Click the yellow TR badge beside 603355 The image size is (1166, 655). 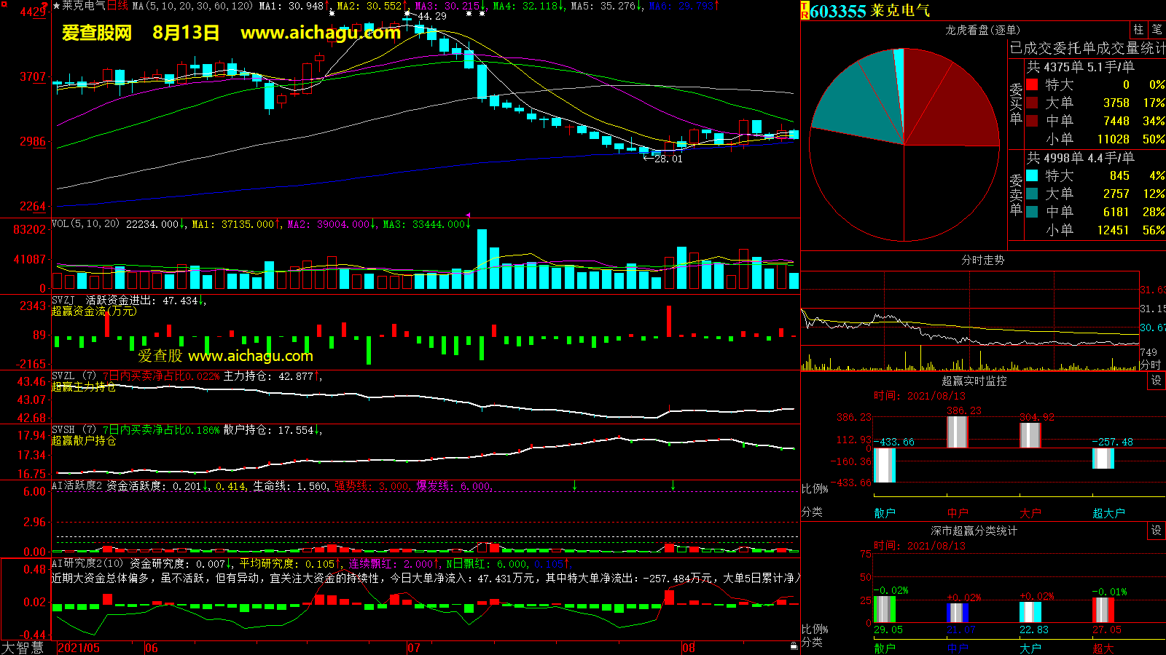805,11
